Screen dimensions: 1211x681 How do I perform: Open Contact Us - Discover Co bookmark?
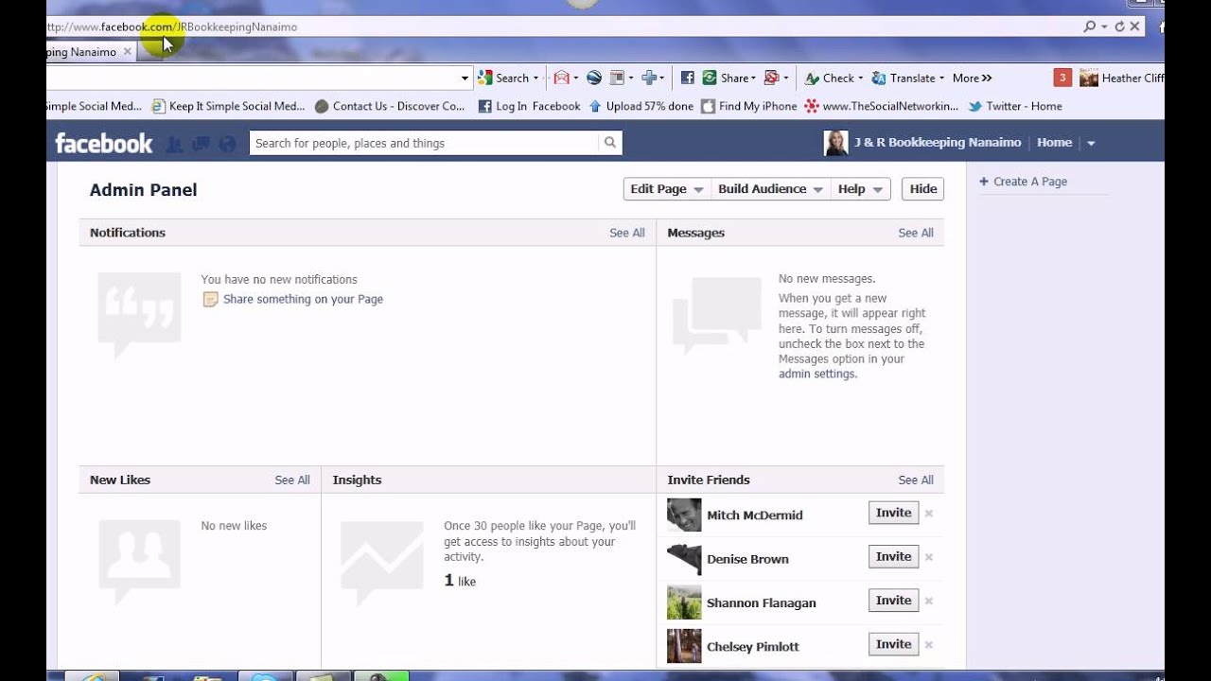point(390,106)
